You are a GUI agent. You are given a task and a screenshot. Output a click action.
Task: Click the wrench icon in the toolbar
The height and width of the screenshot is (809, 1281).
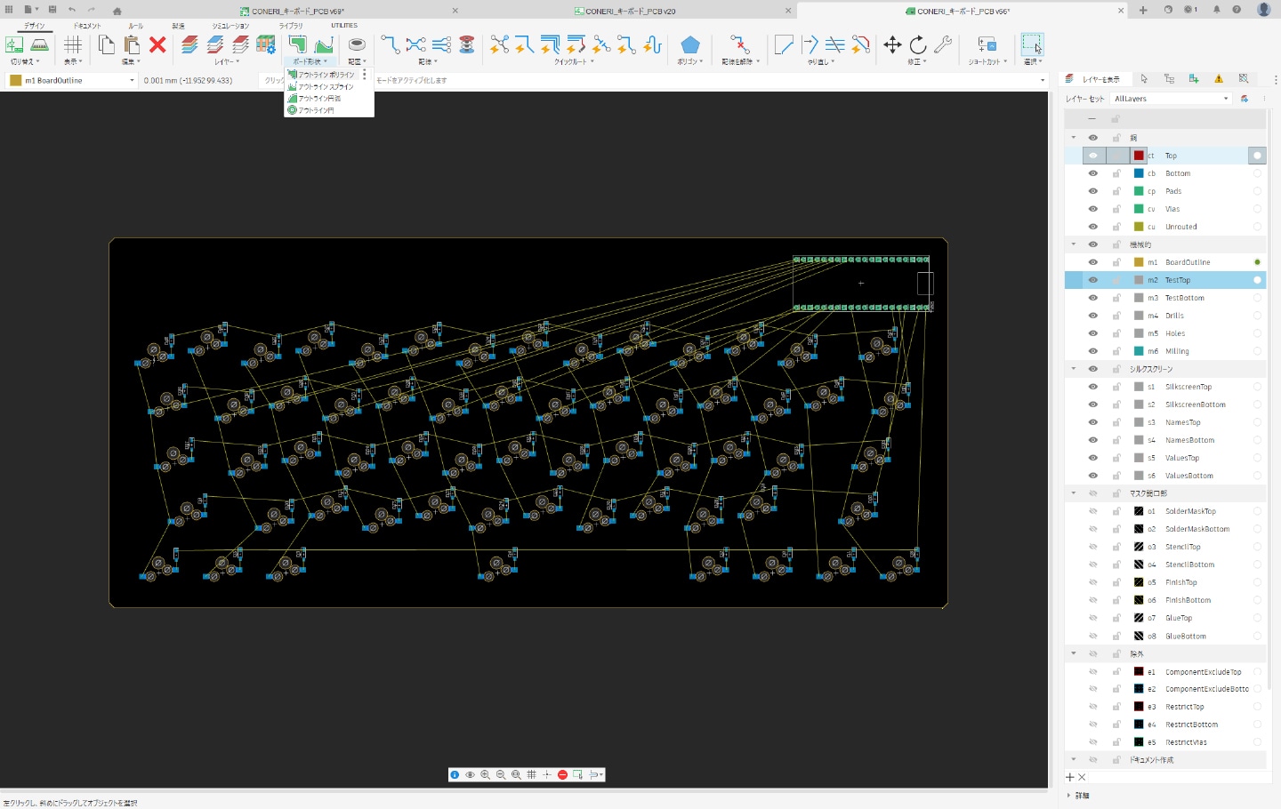[943, 44]
